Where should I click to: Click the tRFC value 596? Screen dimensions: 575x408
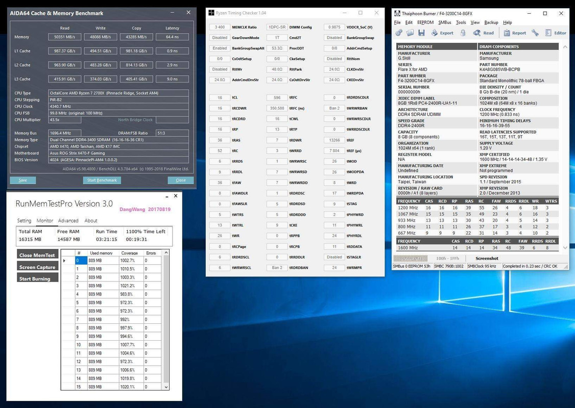tap(277, 98)
